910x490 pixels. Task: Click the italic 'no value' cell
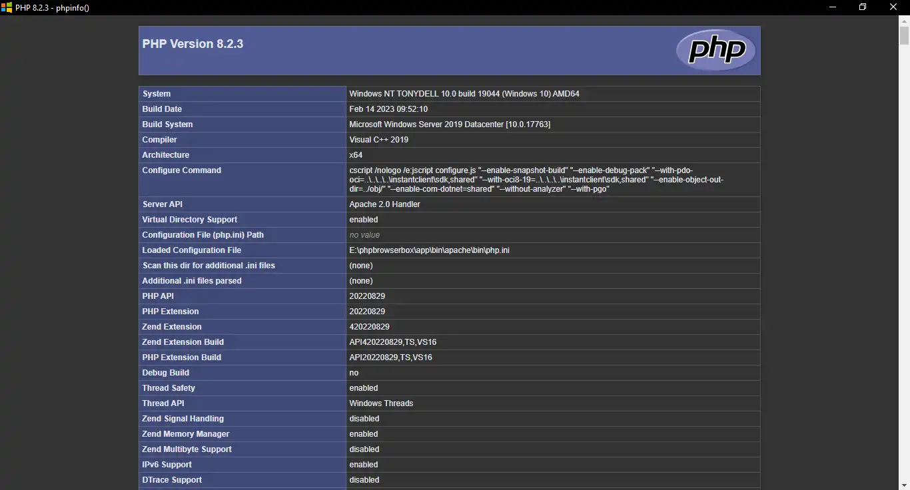tap(364, 235)
